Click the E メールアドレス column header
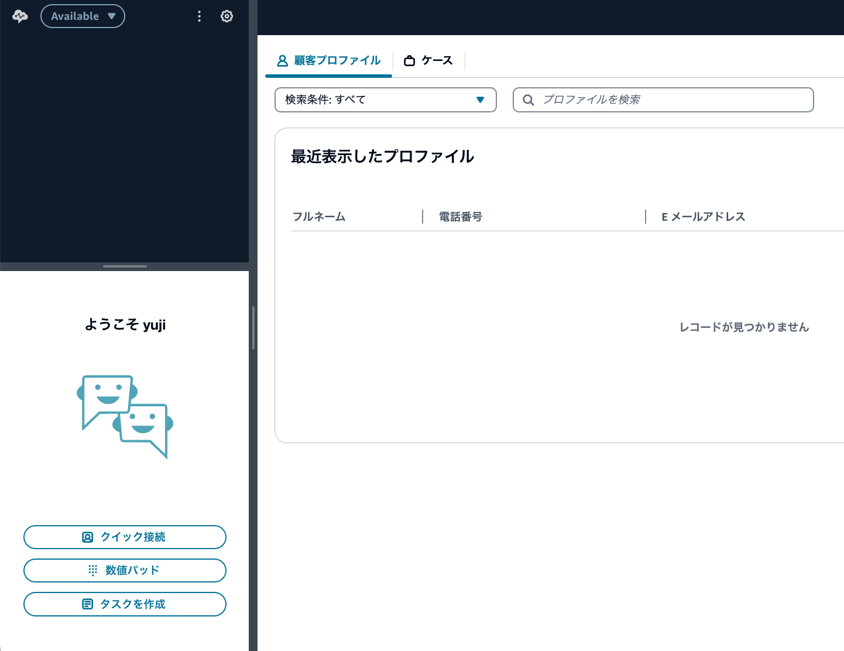Viewport: 844px width, 651px height. 703,217
